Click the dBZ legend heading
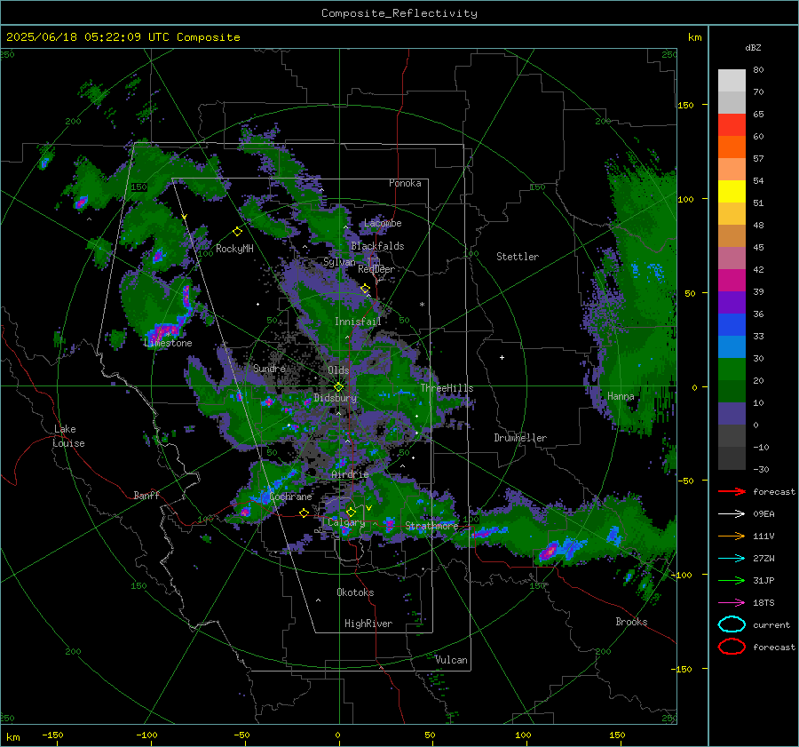Viewport: 799px width, 747px height. pyautogui.click(x=753, y=48)
